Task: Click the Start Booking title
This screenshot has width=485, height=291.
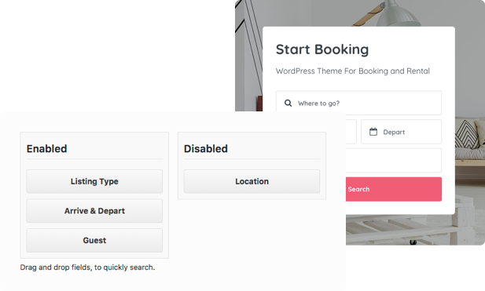Action: 322,49
